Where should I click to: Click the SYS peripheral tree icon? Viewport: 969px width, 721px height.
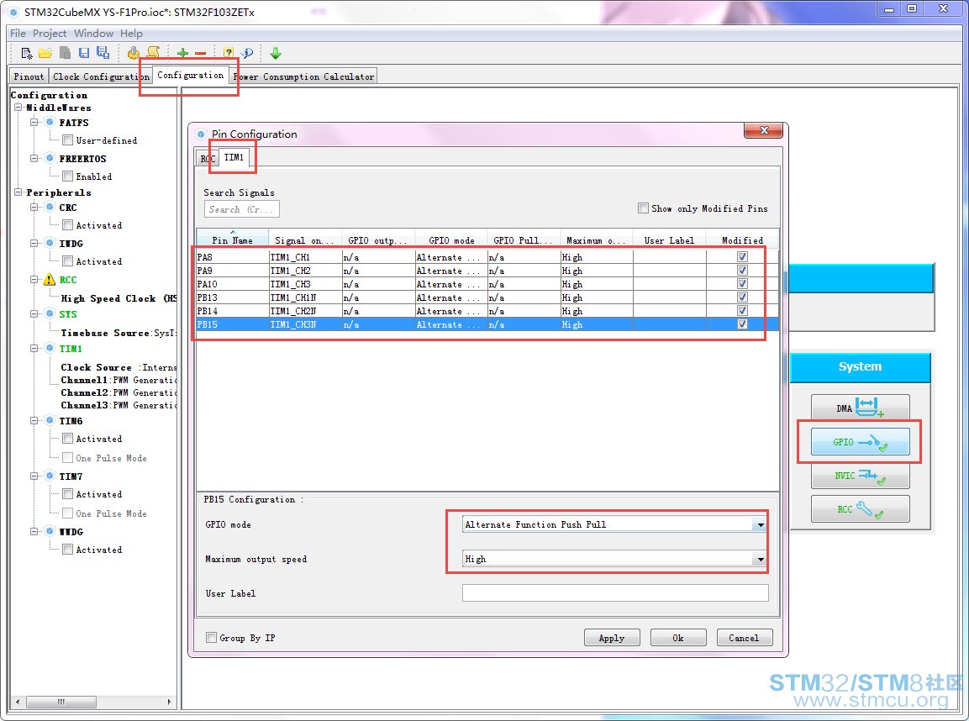50,313
